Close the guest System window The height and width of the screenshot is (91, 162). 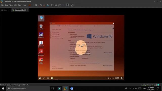(113, 23)
